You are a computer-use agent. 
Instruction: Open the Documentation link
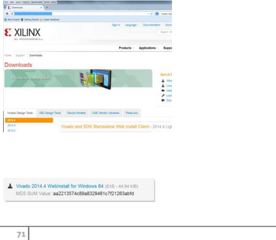pos(152,25)
